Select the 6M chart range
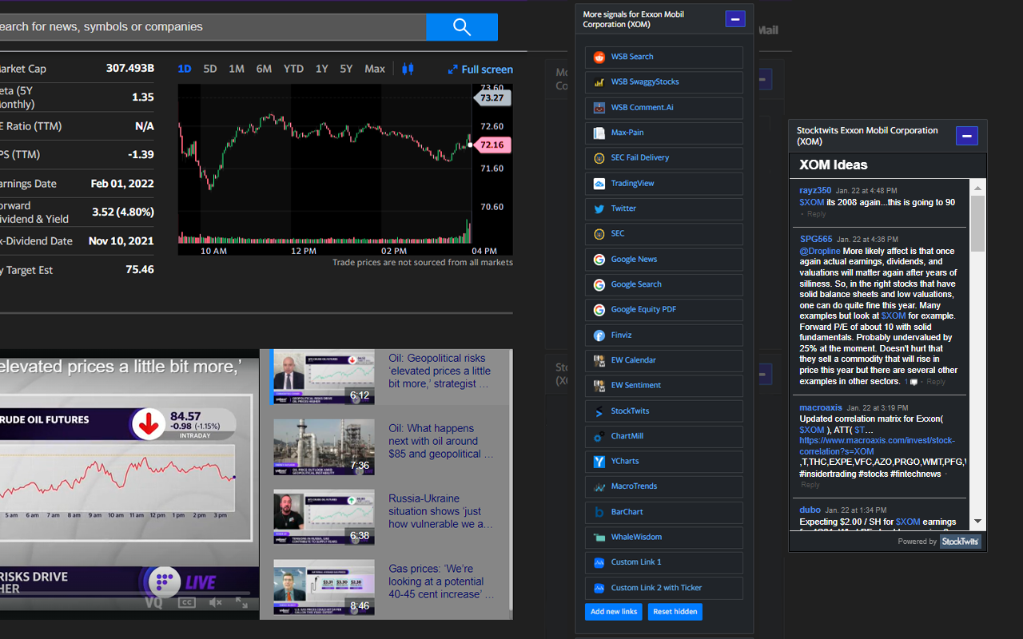1023x639 pixels. coord(264,69)
